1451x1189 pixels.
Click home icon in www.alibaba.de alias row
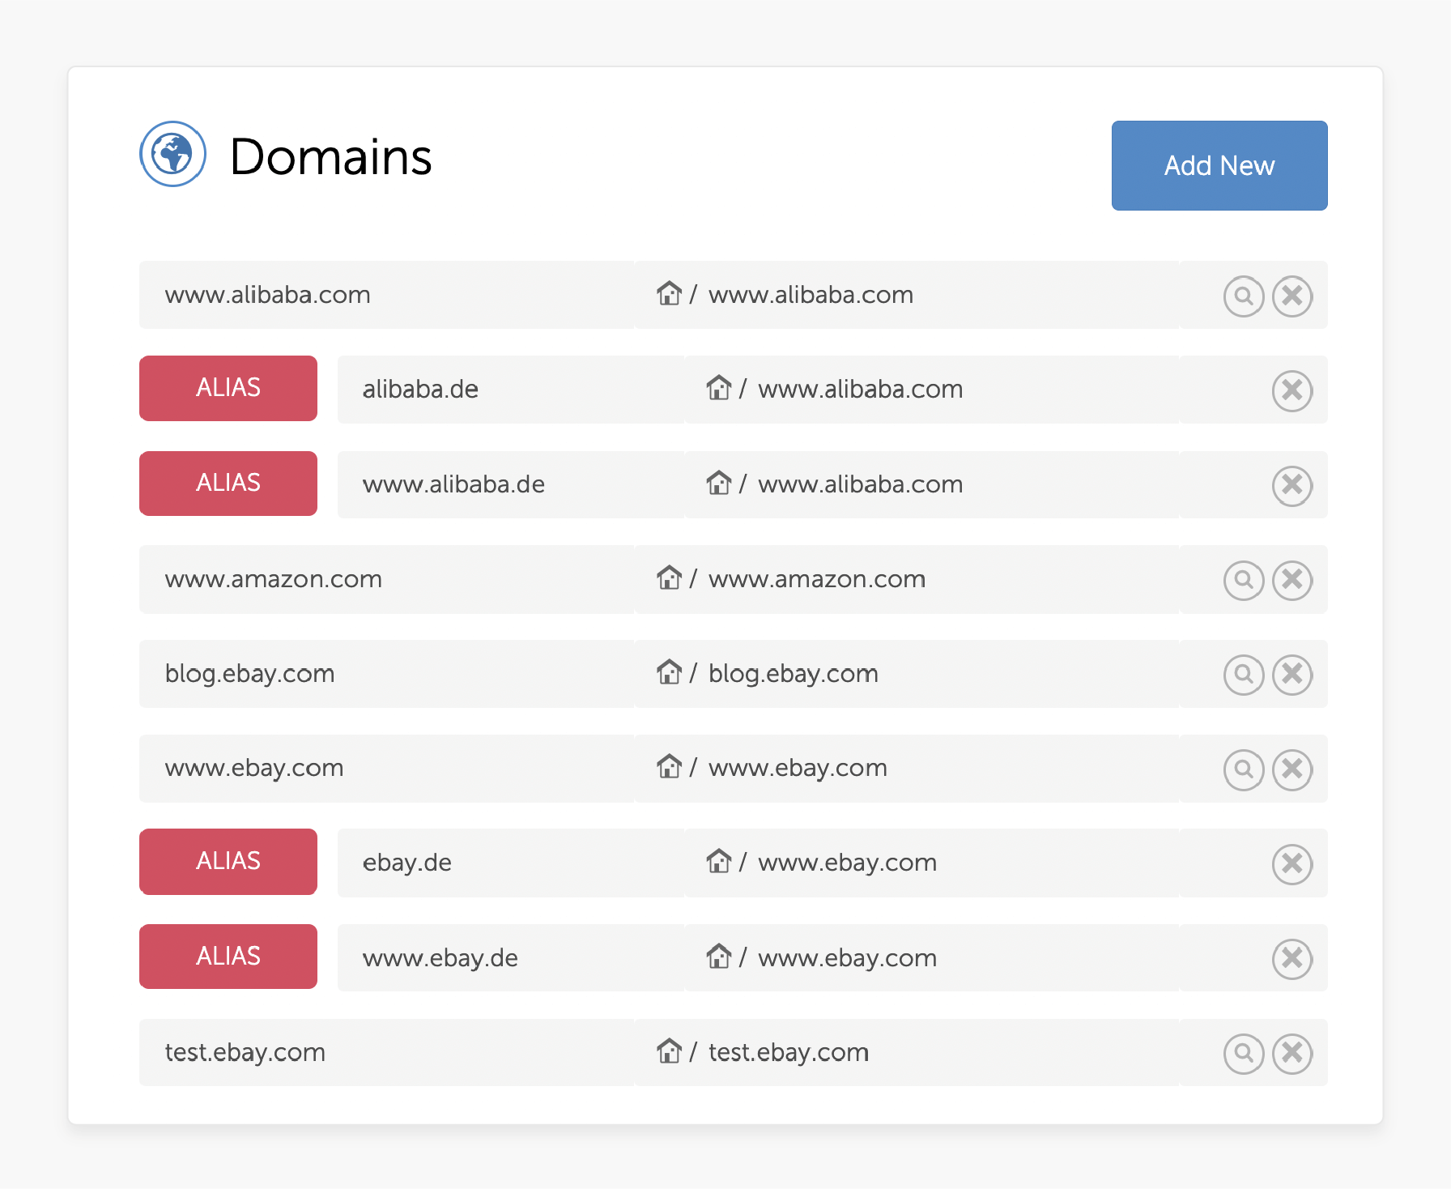[718, 483]
